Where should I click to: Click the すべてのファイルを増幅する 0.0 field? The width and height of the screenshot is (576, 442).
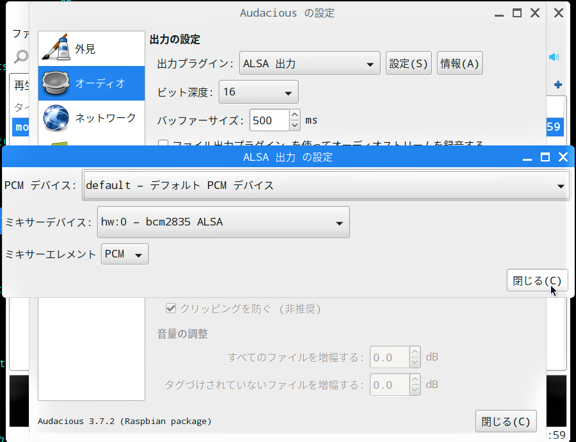coord(390,357)
